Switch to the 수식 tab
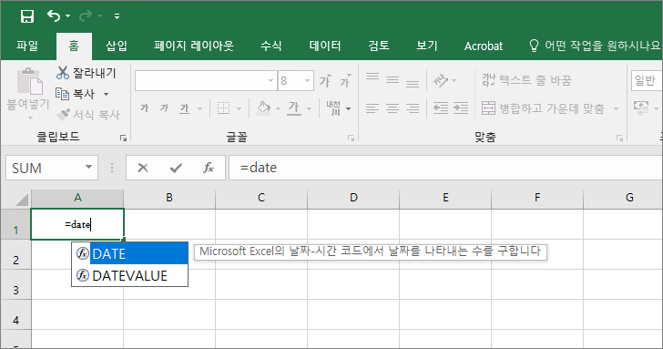The image size is (663, 349). point(271,46)
